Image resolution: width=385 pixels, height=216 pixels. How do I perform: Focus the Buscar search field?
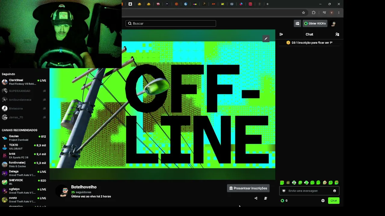pyautogui.click(x=171, y=23)
